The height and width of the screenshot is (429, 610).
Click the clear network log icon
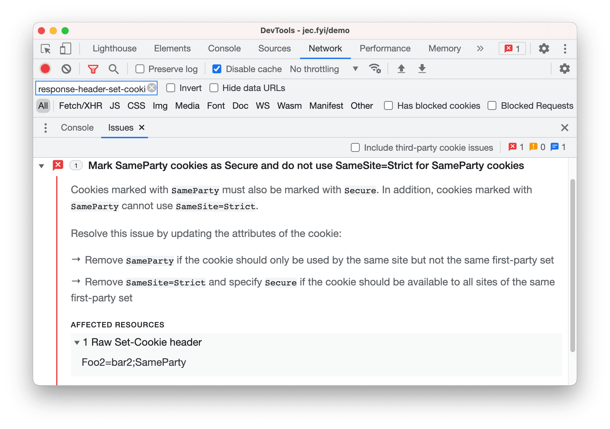67,69
